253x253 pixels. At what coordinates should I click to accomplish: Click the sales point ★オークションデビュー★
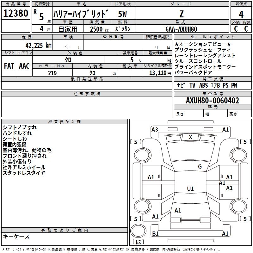click(203, 44)
